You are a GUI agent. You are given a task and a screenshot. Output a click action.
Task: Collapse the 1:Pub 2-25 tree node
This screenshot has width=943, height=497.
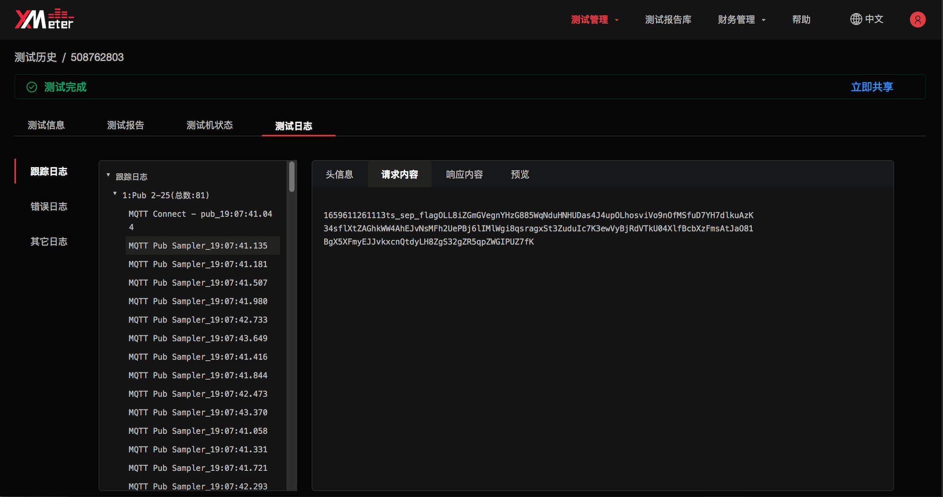(x=115, y=194)
